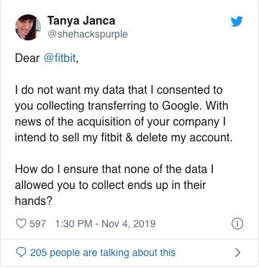Open Tanya Janca's profile picture
This screenshot has width=259, height=269.
point(28,27)
